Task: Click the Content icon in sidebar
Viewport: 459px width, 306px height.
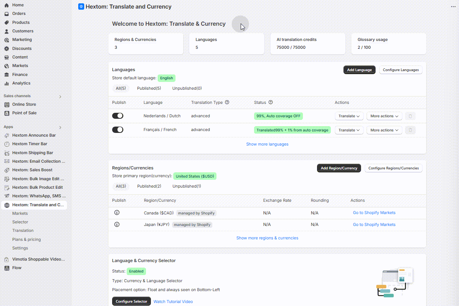Action: [x=6, y=57]
